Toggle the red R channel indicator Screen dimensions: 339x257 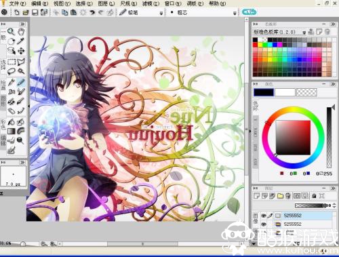(281, 174)
